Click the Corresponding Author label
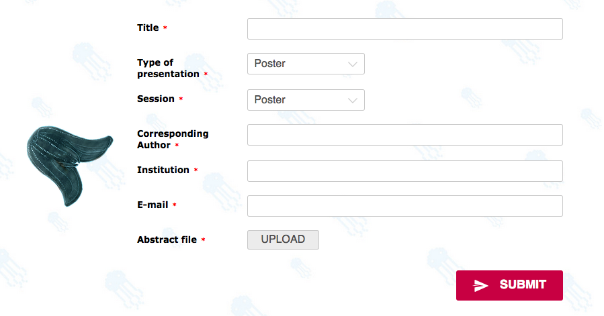 173,140
